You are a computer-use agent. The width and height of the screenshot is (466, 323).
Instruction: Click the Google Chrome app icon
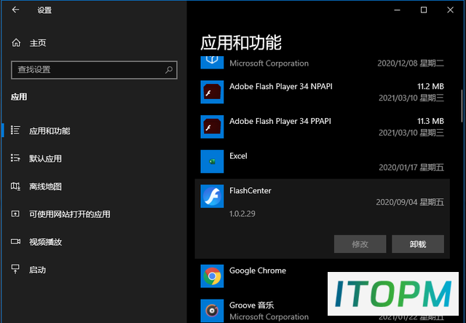point(212,276)
